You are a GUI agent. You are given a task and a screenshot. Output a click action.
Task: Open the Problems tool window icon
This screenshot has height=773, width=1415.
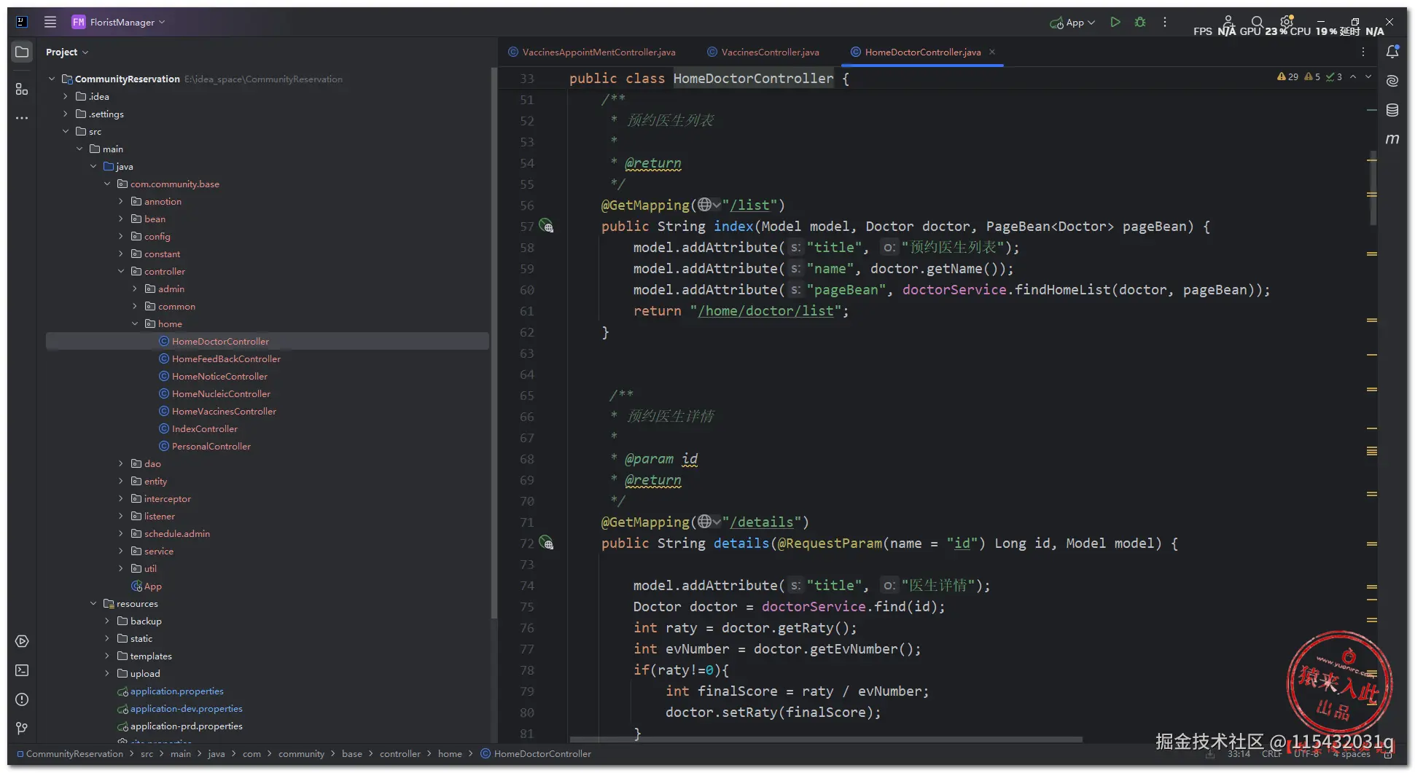[x=22, y=699]
